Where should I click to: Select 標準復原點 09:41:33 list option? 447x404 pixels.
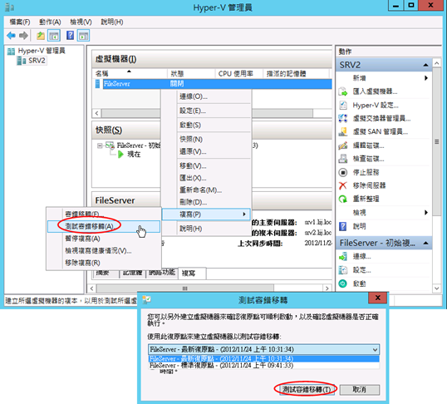263,365
